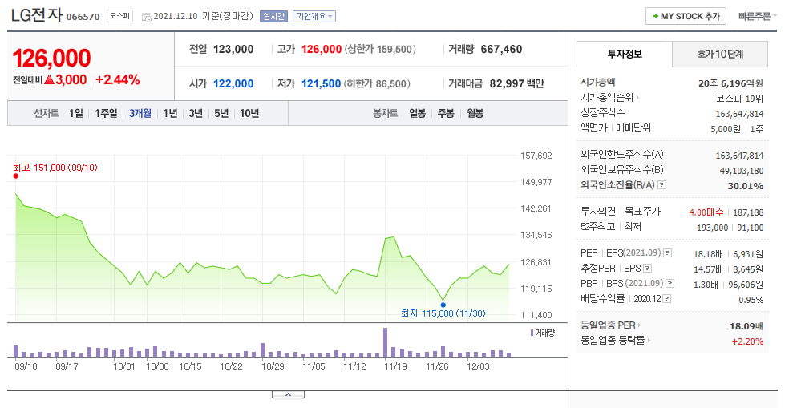Select the 10년 line chart
The width and height of the screenshot is (793, 408).
(249, 113)
